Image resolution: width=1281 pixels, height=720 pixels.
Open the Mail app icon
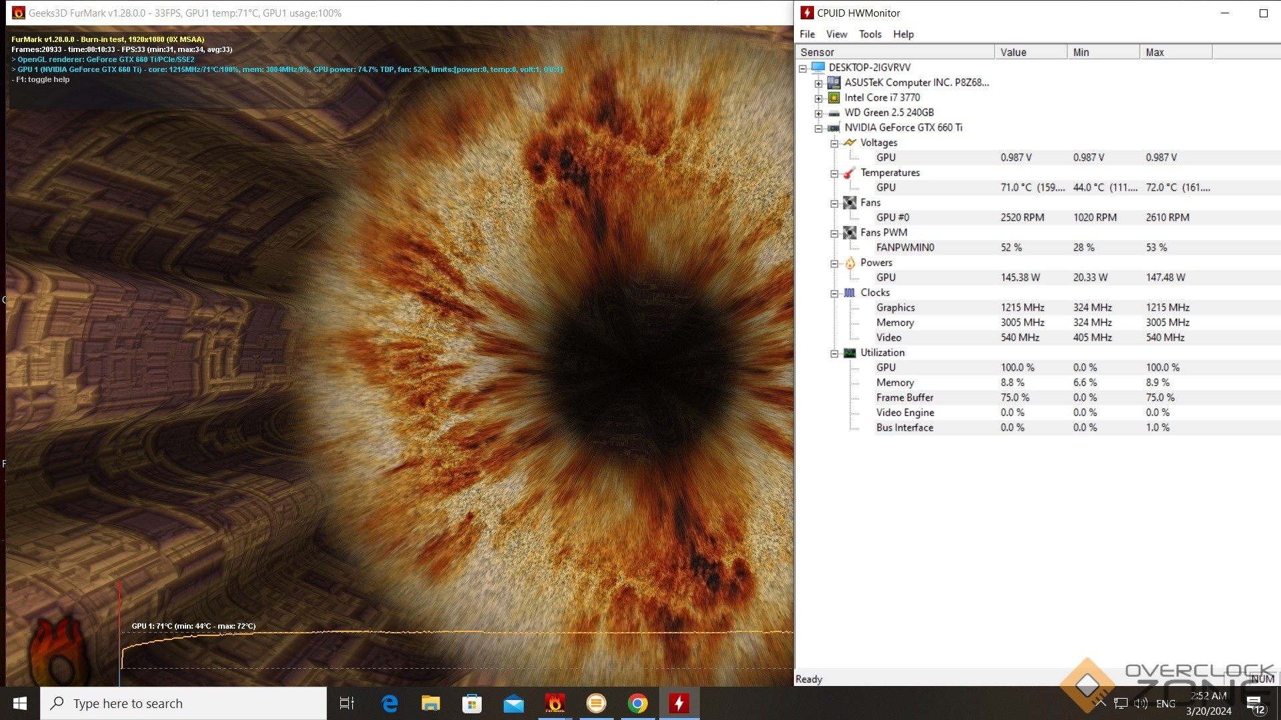pyautogui.click(x=513, y=703)
